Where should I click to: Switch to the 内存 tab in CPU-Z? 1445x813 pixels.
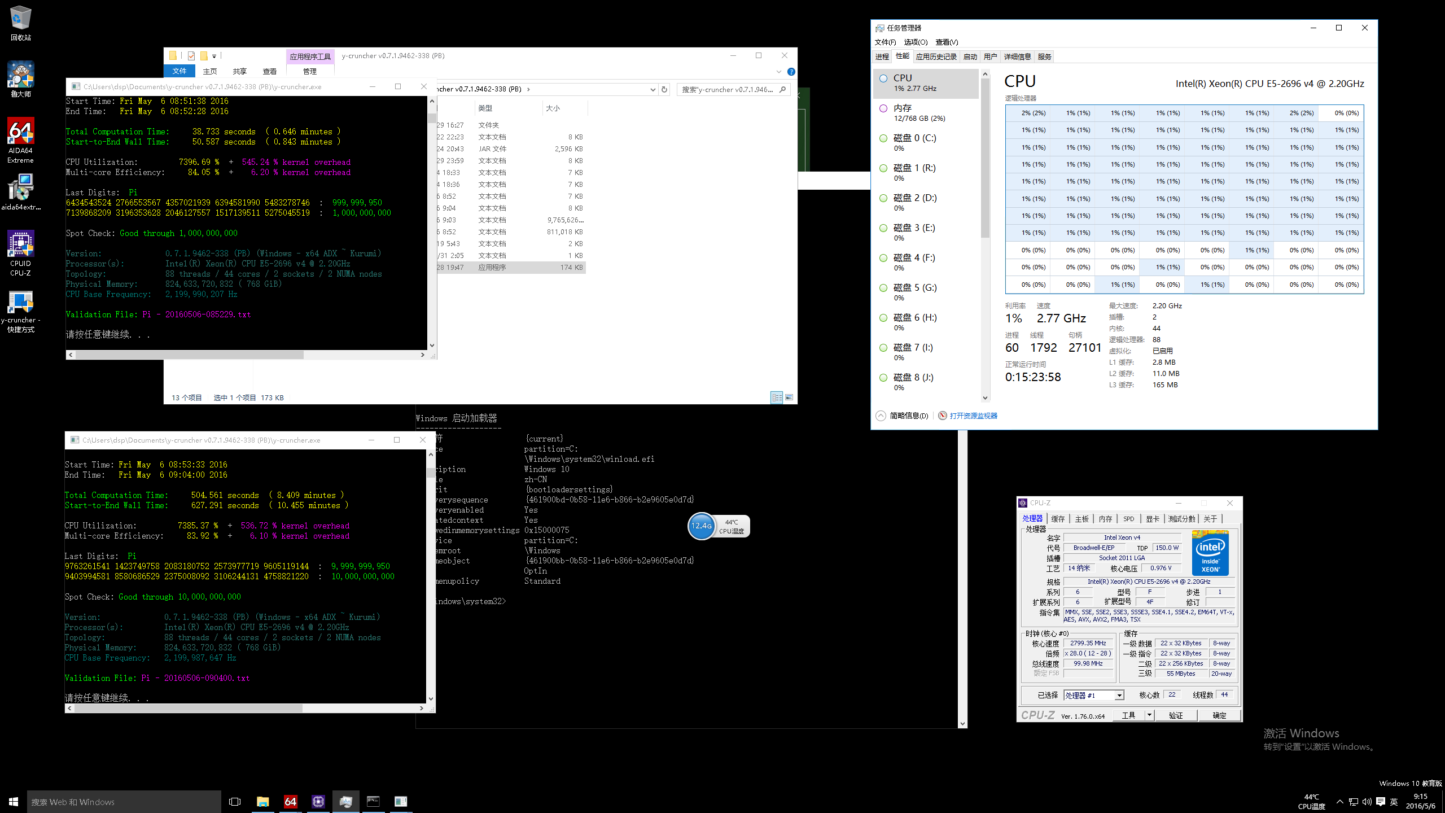click(1105, 519)
